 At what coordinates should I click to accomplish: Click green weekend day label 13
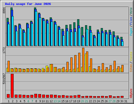tap(55, 101)
